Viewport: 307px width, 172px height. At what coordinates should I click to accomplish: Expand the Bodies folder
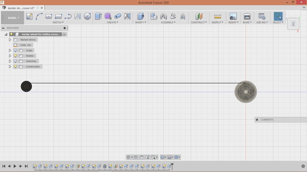pyautogui.click(x=10, y=56)
